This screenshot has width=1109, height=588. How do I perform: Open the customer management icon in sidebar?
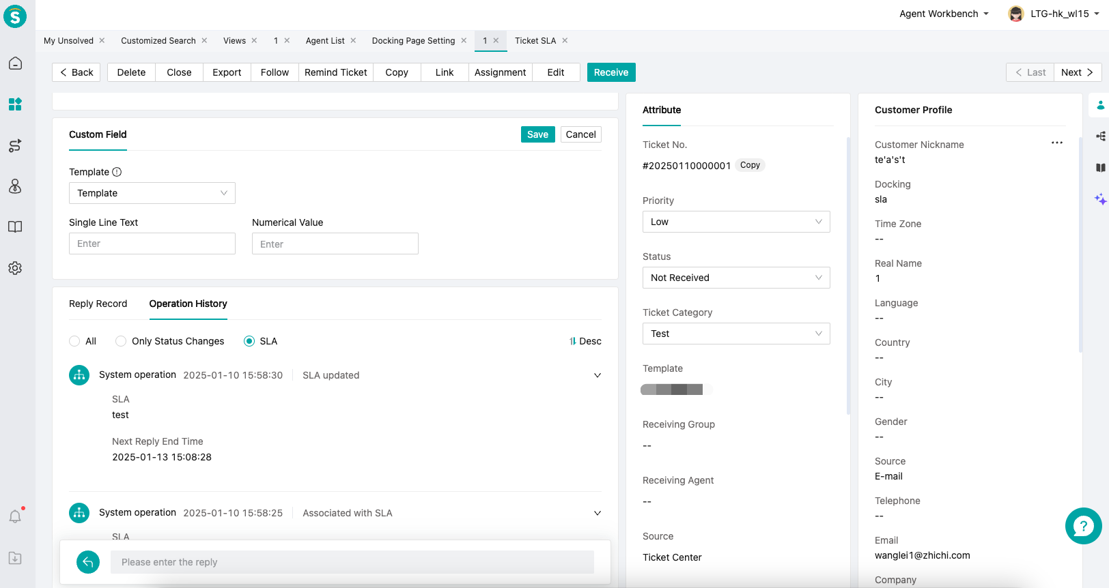(x=15, y=186)
